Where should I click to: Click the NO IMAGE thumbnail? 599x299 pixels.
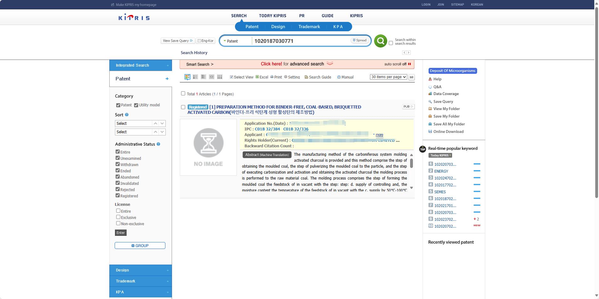coord(208,147)
